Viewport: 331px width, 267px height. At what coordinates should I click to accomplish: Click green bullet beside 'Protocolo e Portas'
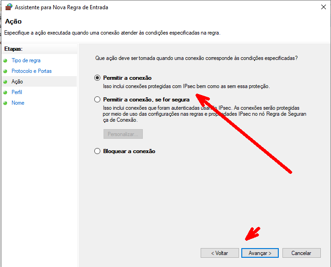pyautogui.click(x=5, y=71)
